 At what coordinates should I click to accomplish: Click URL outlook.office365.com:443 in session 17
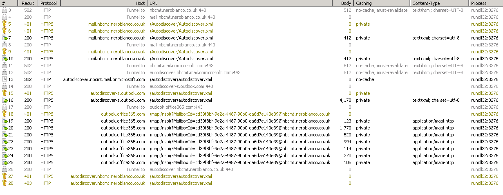coord(176,107)
